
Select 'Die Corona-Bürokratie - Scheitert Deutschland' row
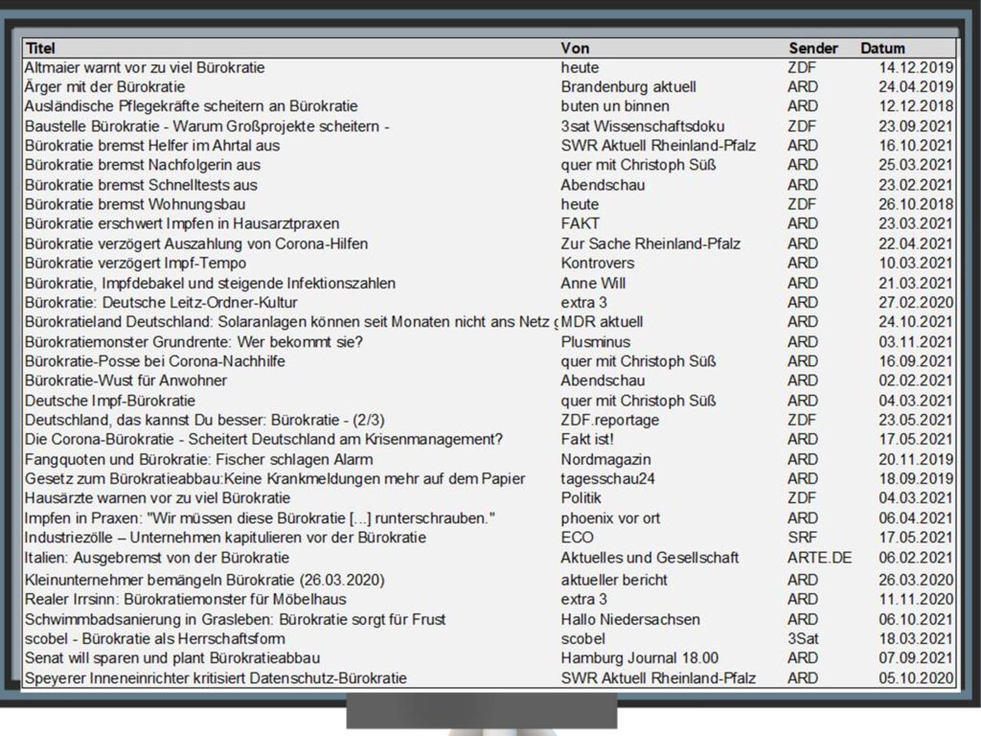(x=490, y=440)
